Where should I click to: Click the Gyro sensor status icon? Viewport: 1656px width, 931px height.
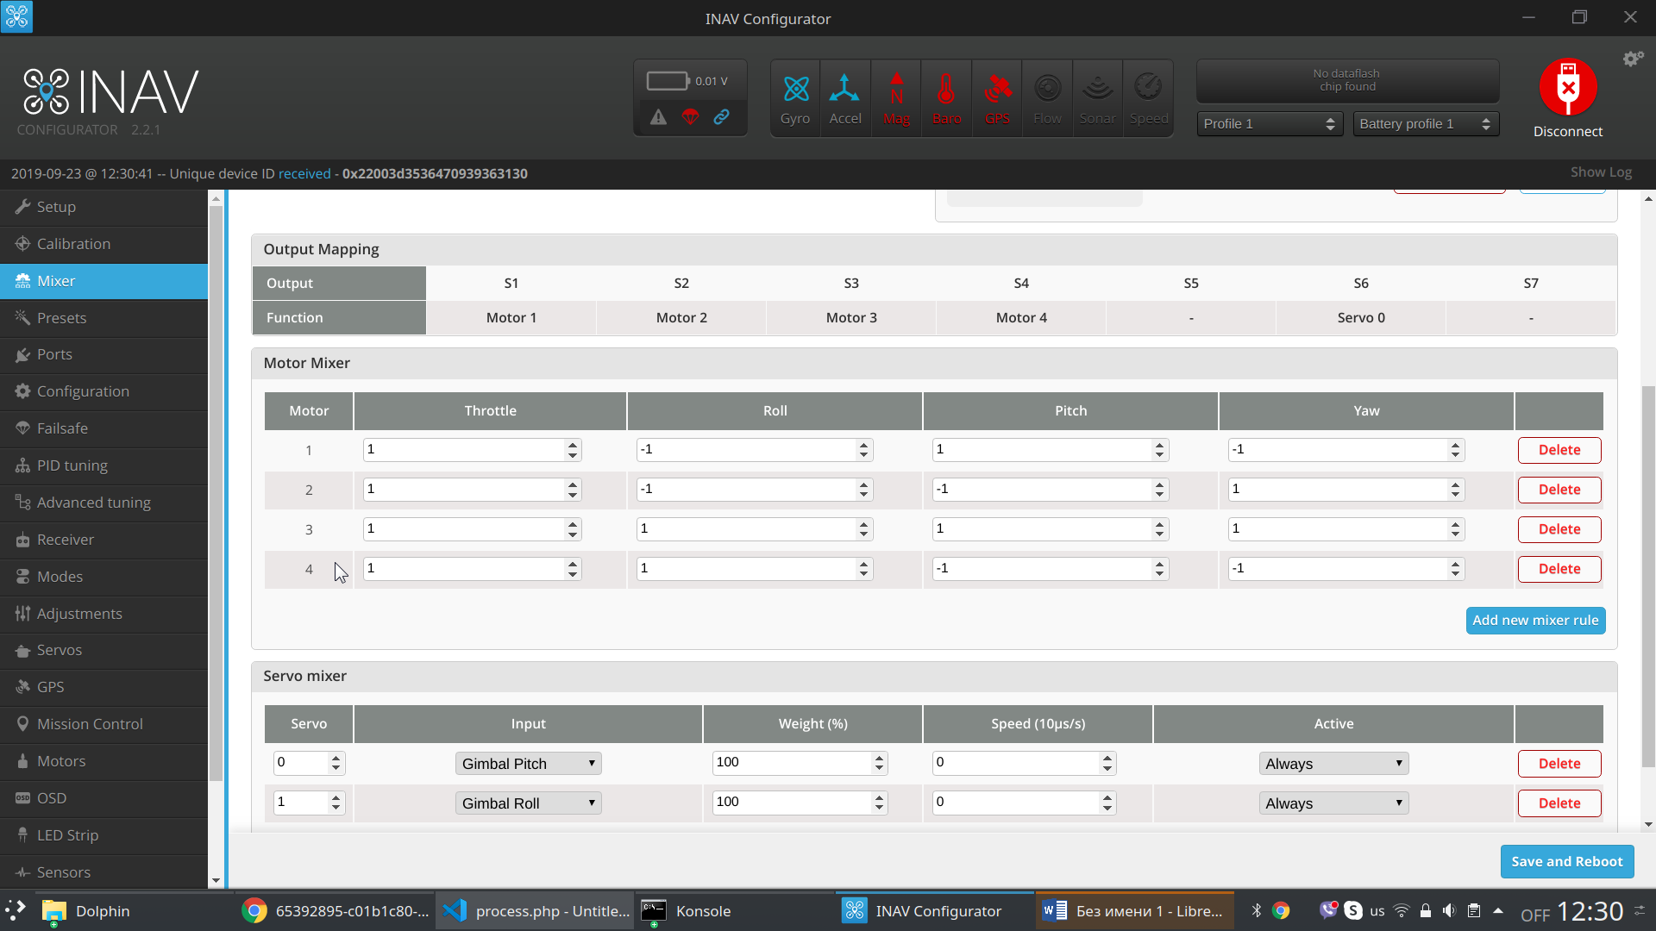[794, 97]
